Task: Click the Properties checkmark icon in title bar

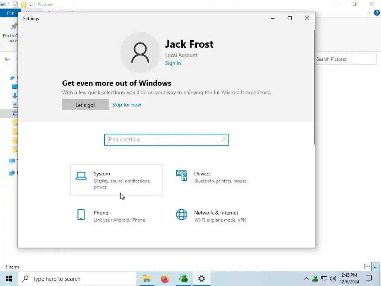Action: coord(15,4)
